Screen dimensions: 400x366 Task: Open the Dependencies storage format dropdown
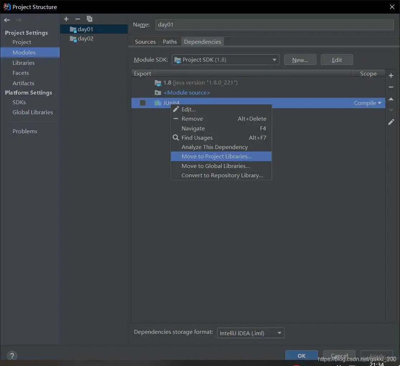click(279, 333)
